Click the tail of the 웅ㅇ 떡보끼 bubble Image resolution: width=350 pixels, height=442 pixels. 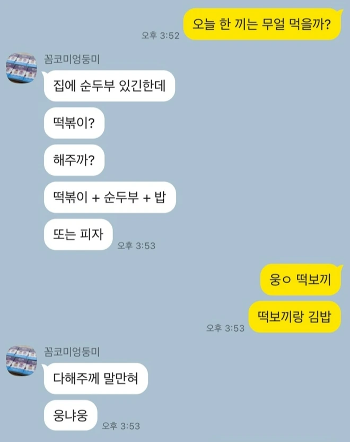tap(340, 268)
